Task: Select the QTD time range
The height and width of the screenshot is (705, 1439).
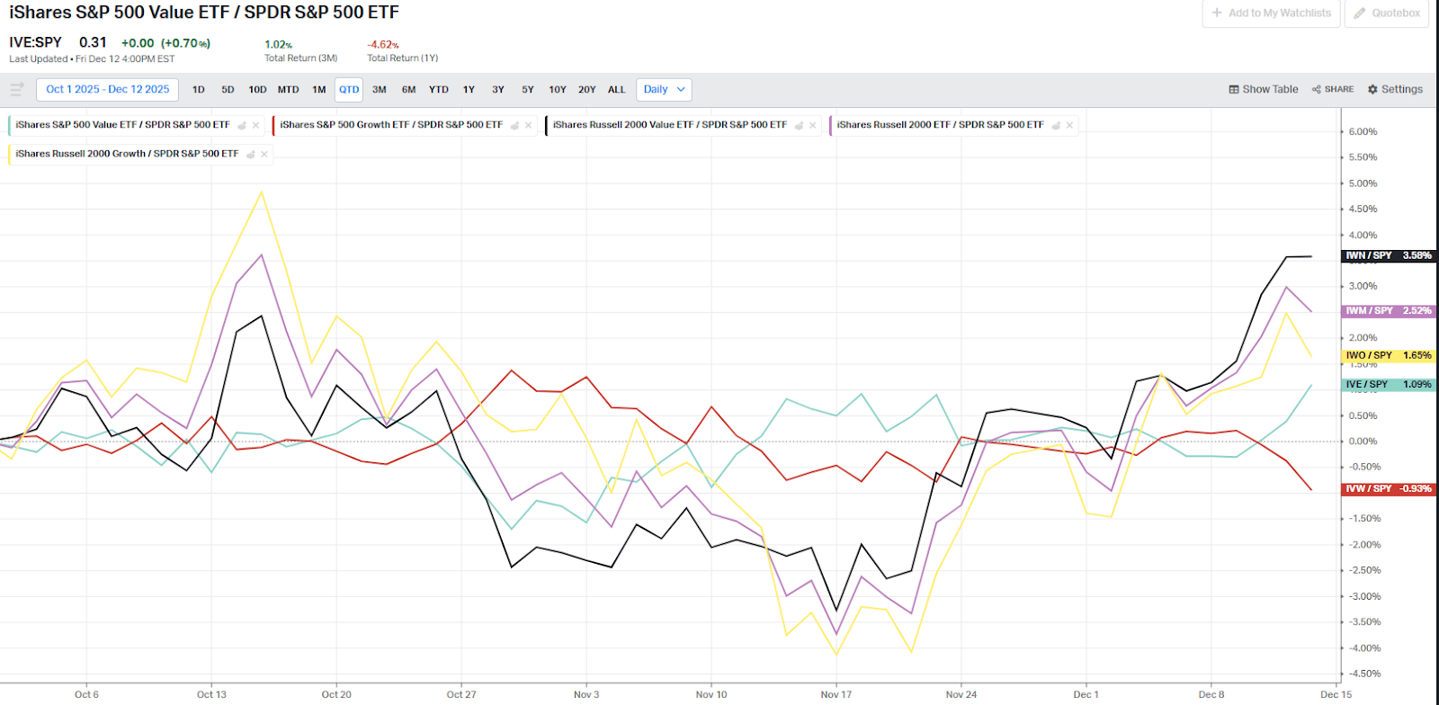Action: (349, 90)
